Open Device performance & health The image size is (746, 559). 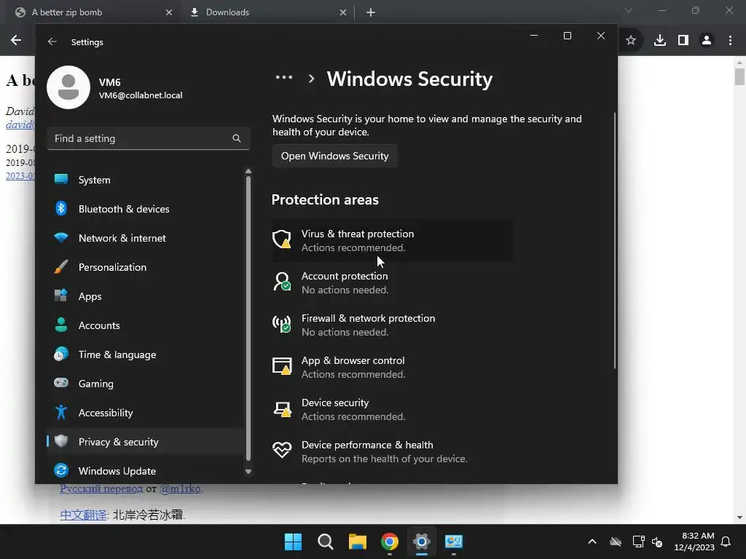coord(392,451)
